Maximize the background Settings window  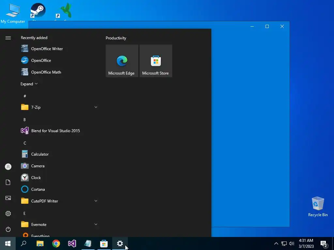point(267,26)
